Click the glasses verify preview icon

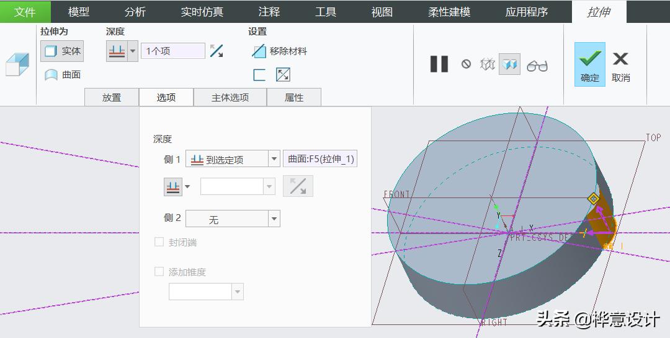click(x=537, y=66)
